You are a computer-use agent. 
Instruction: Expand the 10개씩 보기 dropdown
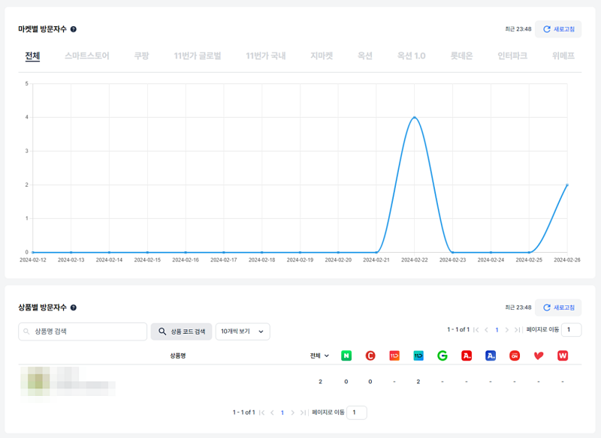point(243,331)
